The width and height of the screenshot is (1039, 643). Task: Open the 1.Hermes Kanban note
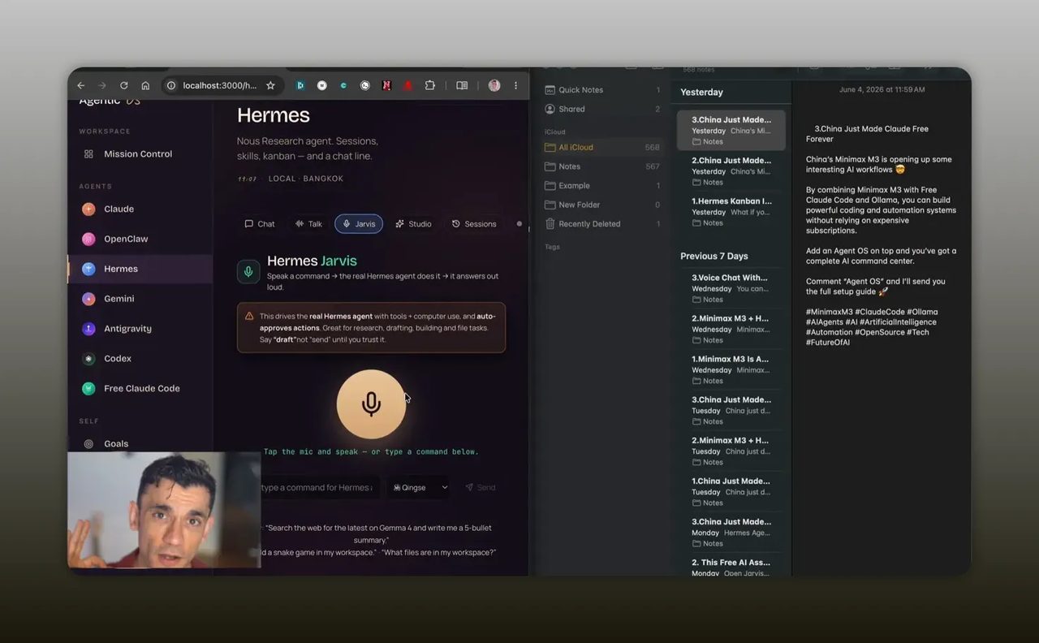click(x=731, y=211)
